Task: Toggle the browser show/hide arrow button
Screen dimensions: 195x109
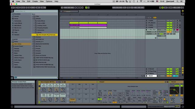Action: point(12,11)
